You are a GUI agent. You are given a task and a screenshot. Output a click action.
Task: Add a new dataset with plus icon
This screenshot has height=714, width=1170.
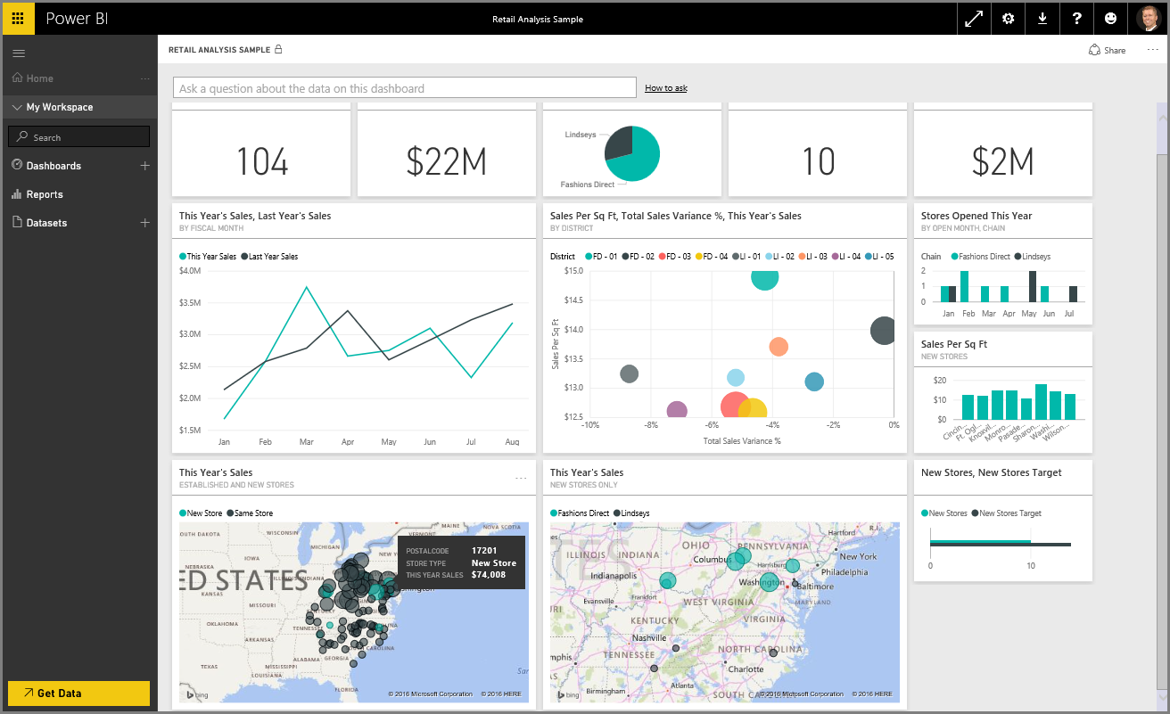click(145, 223)
